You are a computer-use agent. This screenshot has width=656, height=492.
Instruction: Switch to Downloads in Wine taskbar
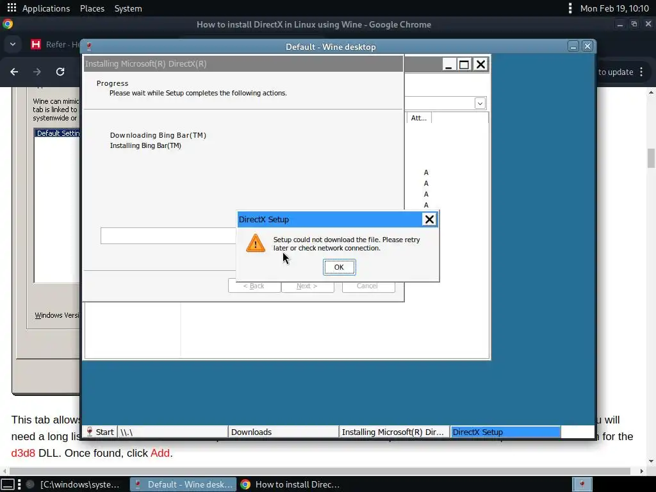coord(283,432)
